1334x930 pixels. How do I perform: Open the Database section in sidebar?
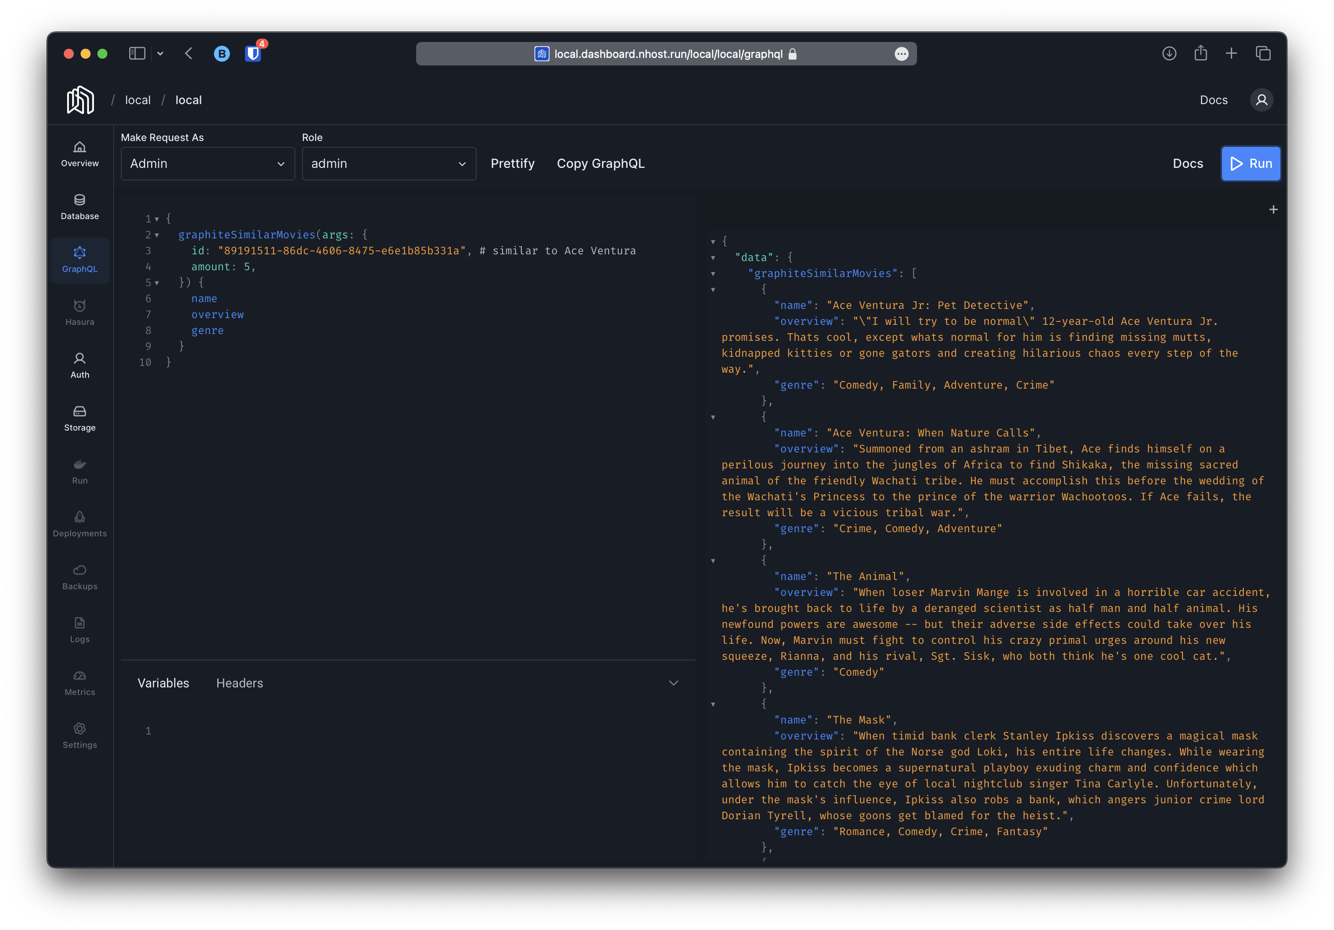point(80,207)
